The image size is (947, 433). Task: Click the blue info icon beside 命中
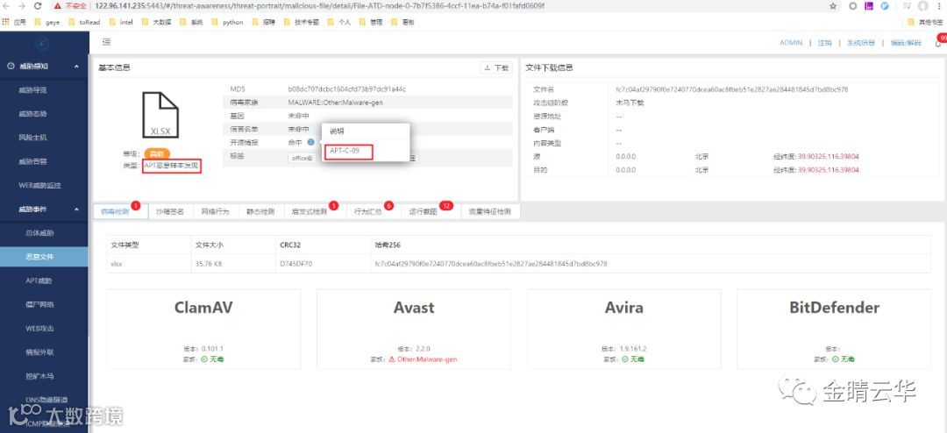[x=310, y=142]
